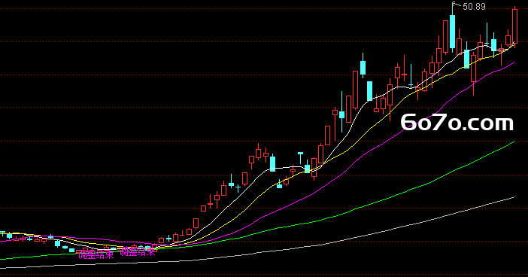Image resolution: width=528 pixels, height=277 pixels.
Task: Click the second 调整结束 signal label
Action: click(138, 251)
